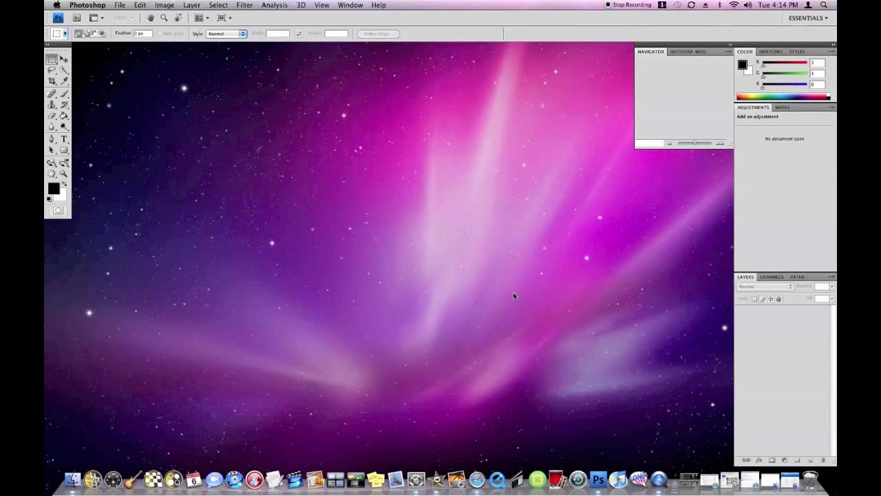This screenshot has width=881, height=496.
Task: Toggle Quick Mask mode
Action: pos(58,210)
